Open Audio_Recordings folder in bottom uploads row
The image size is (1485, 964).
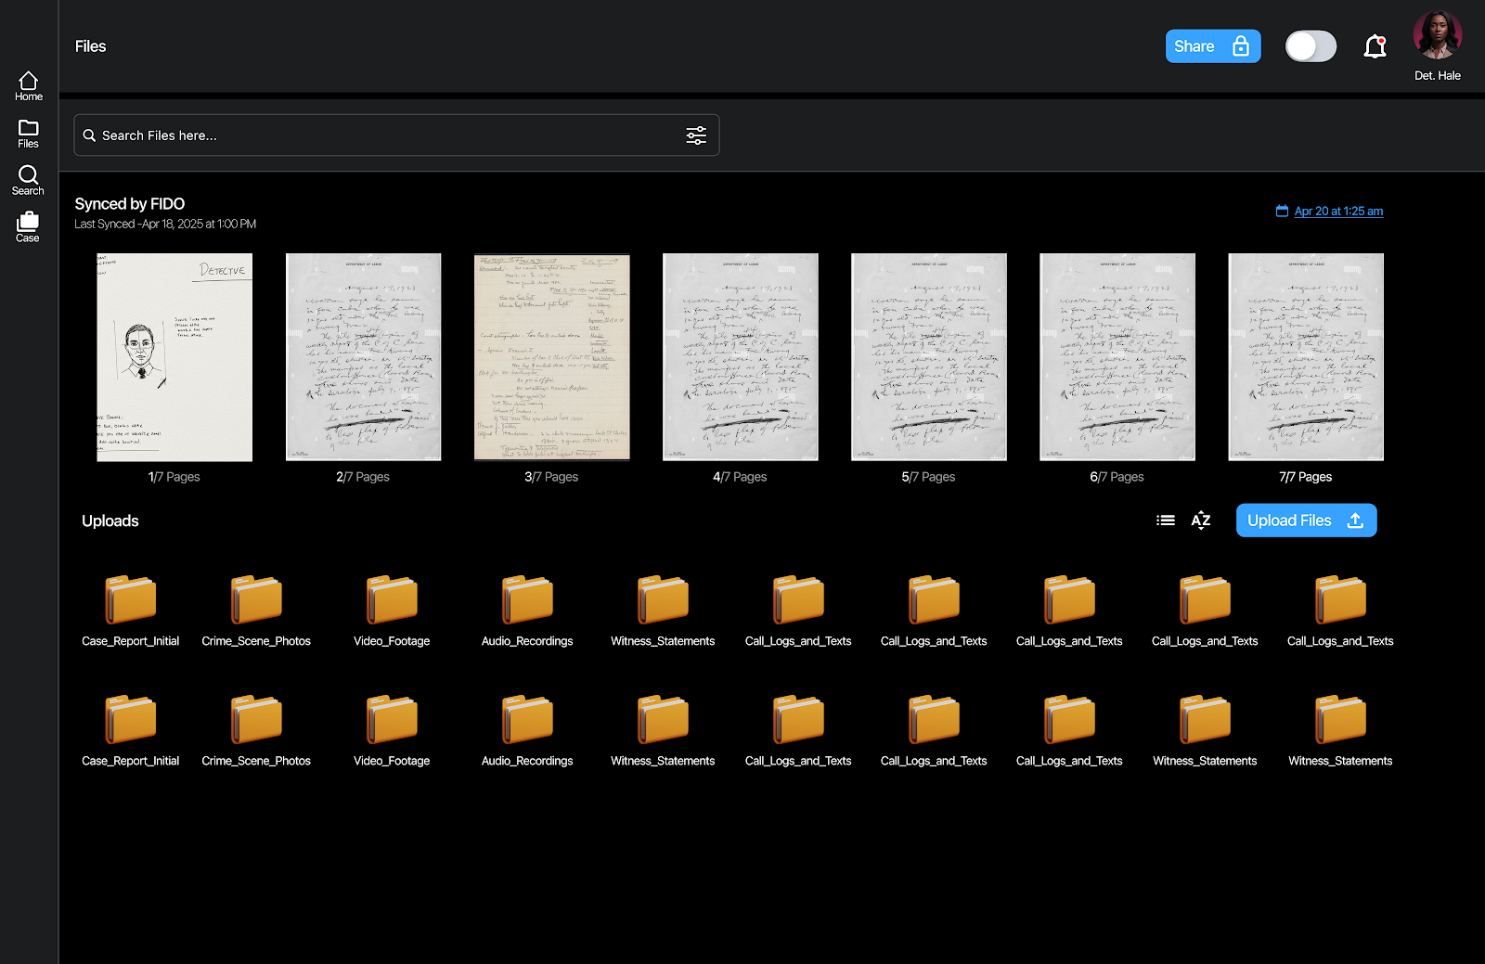click(527, 730)
